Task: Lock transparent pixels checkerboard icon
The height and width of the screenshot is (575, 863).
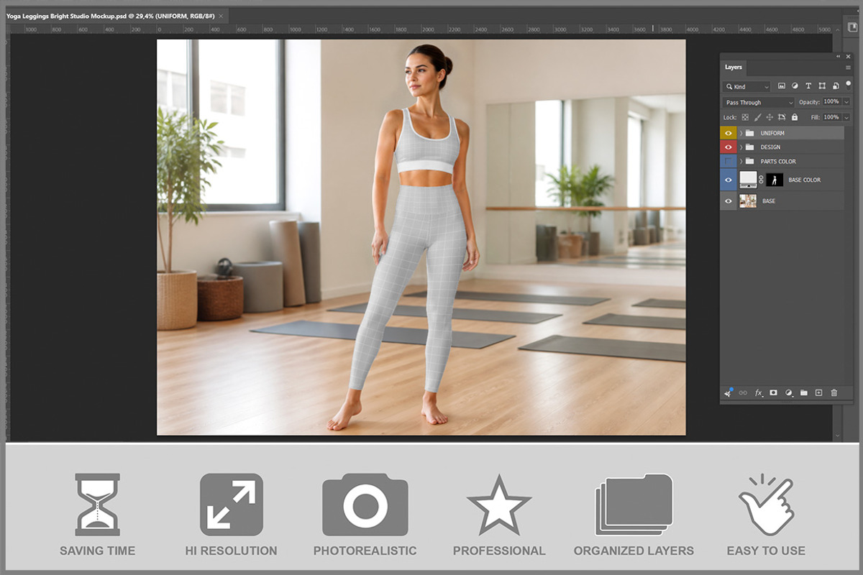Action: tap(745, 117)
